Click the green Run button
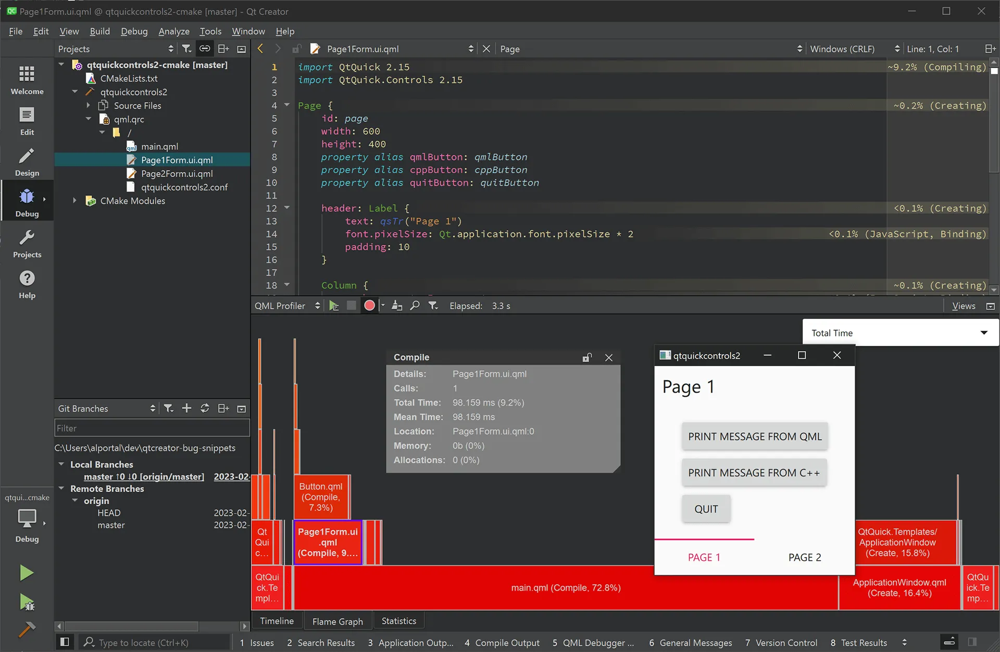This screenshot has width=1000, height=652. coord(27,573)
